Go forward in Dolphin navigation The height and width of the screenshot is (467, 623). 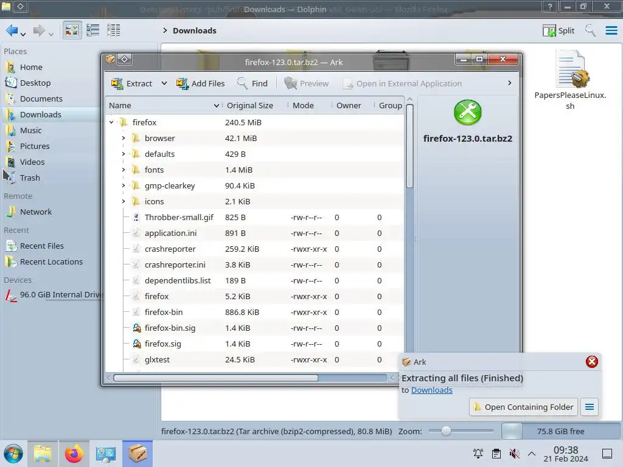[x=39, y=30]
